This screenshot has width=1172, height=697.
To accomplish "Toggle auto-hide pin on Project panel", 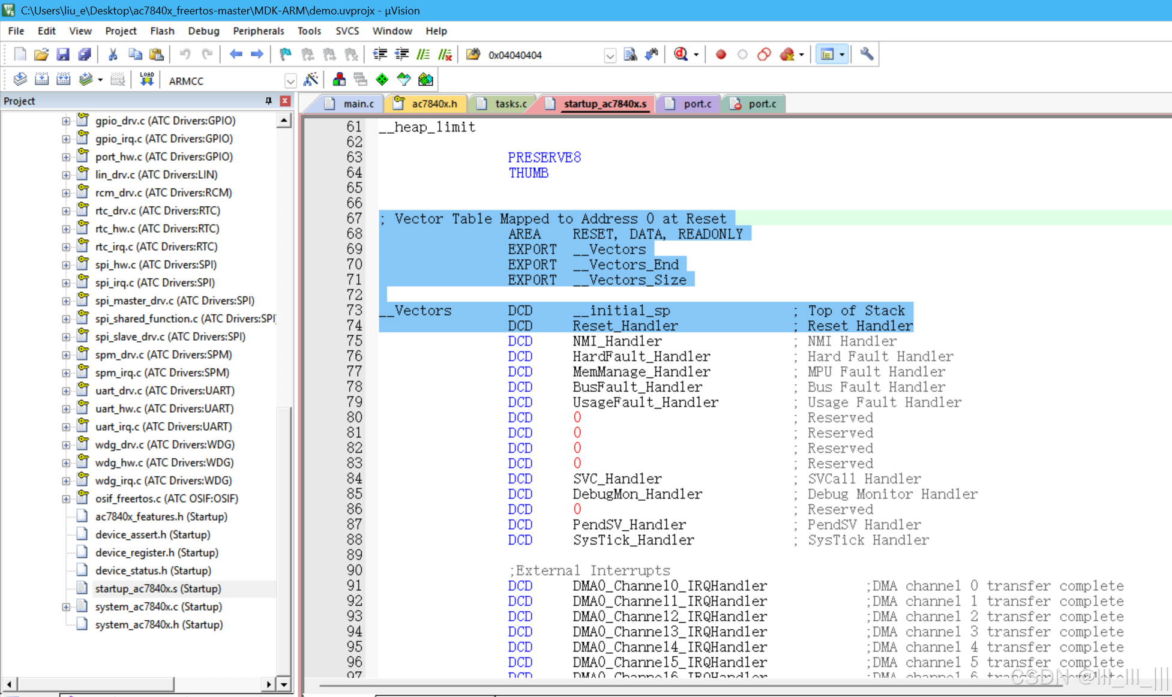I will coord(268,101).
